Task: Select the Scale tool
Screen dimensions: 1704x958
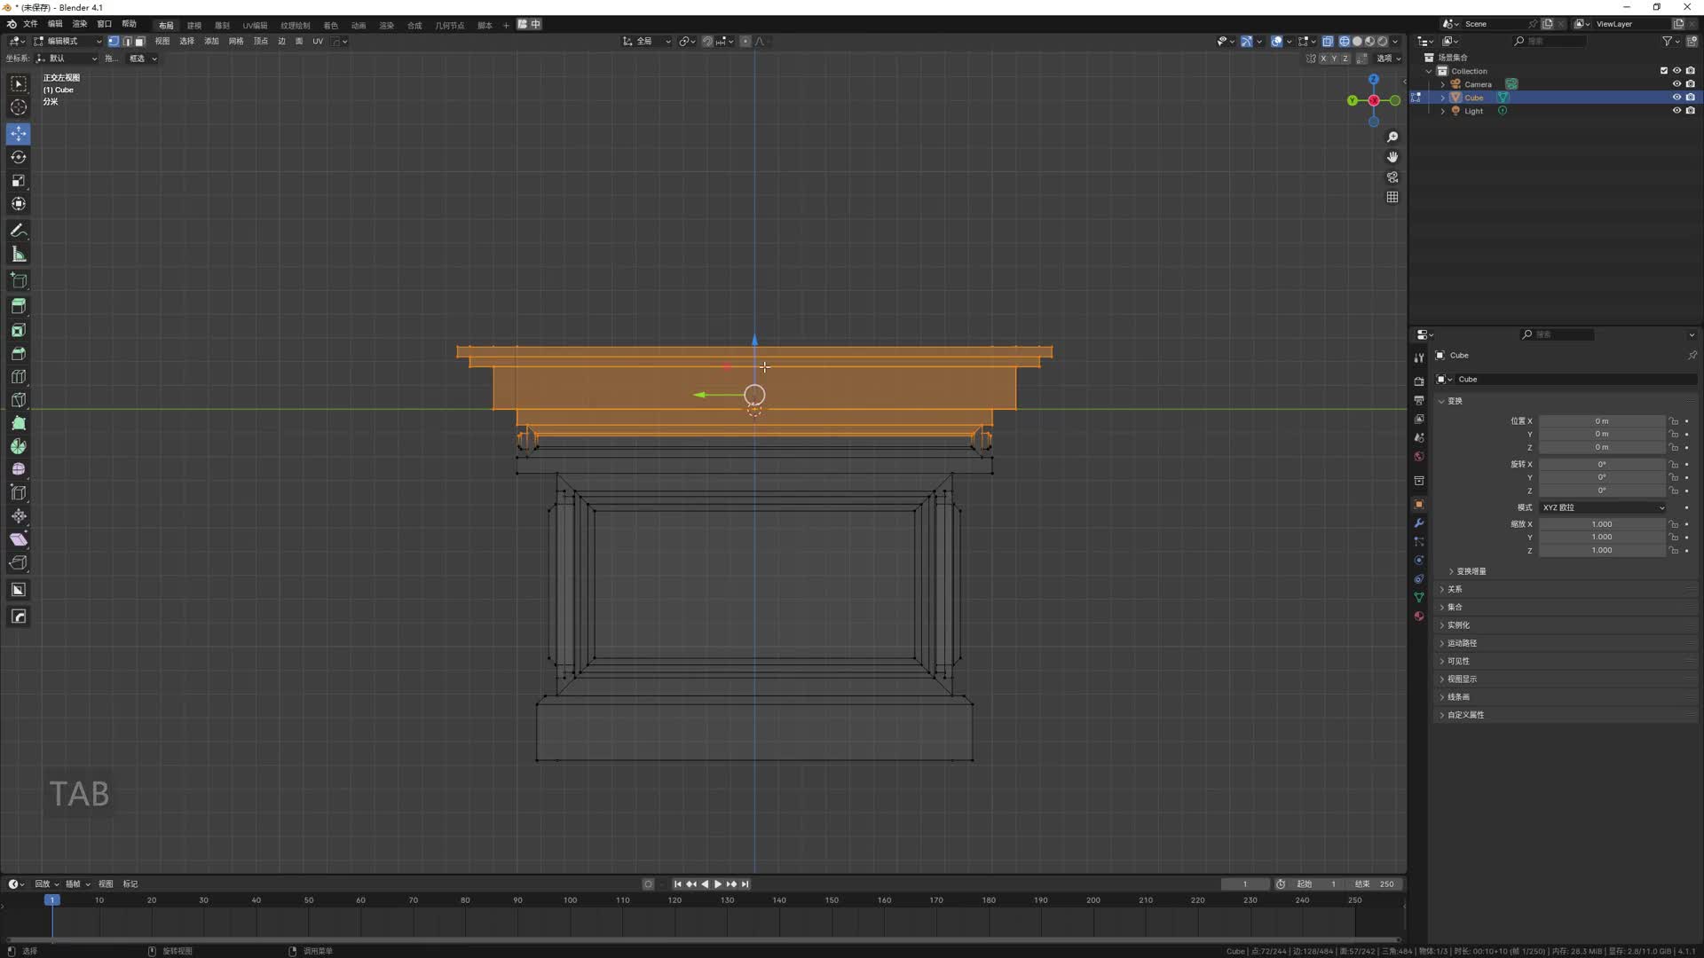Action: pyautogui.click(x=19, y=181)
